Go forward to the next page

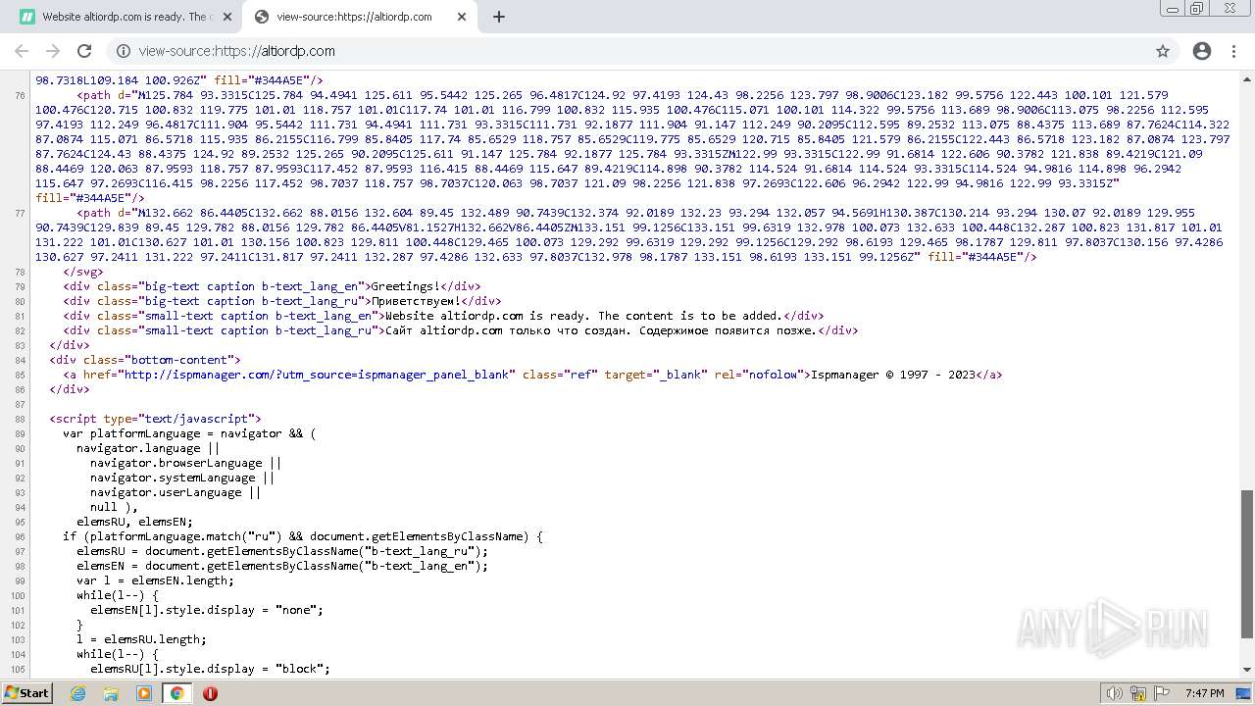click(x=53, y=51)
